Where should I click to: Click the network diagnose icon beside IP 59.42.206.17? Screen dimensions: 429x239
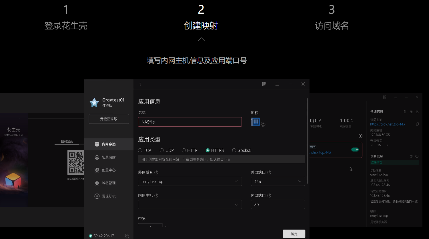127,236
